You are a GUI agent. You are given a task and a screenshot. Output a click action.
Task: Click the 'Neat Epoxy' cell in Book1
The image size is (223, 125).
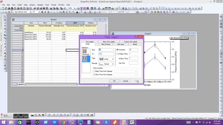pos(31,32)
